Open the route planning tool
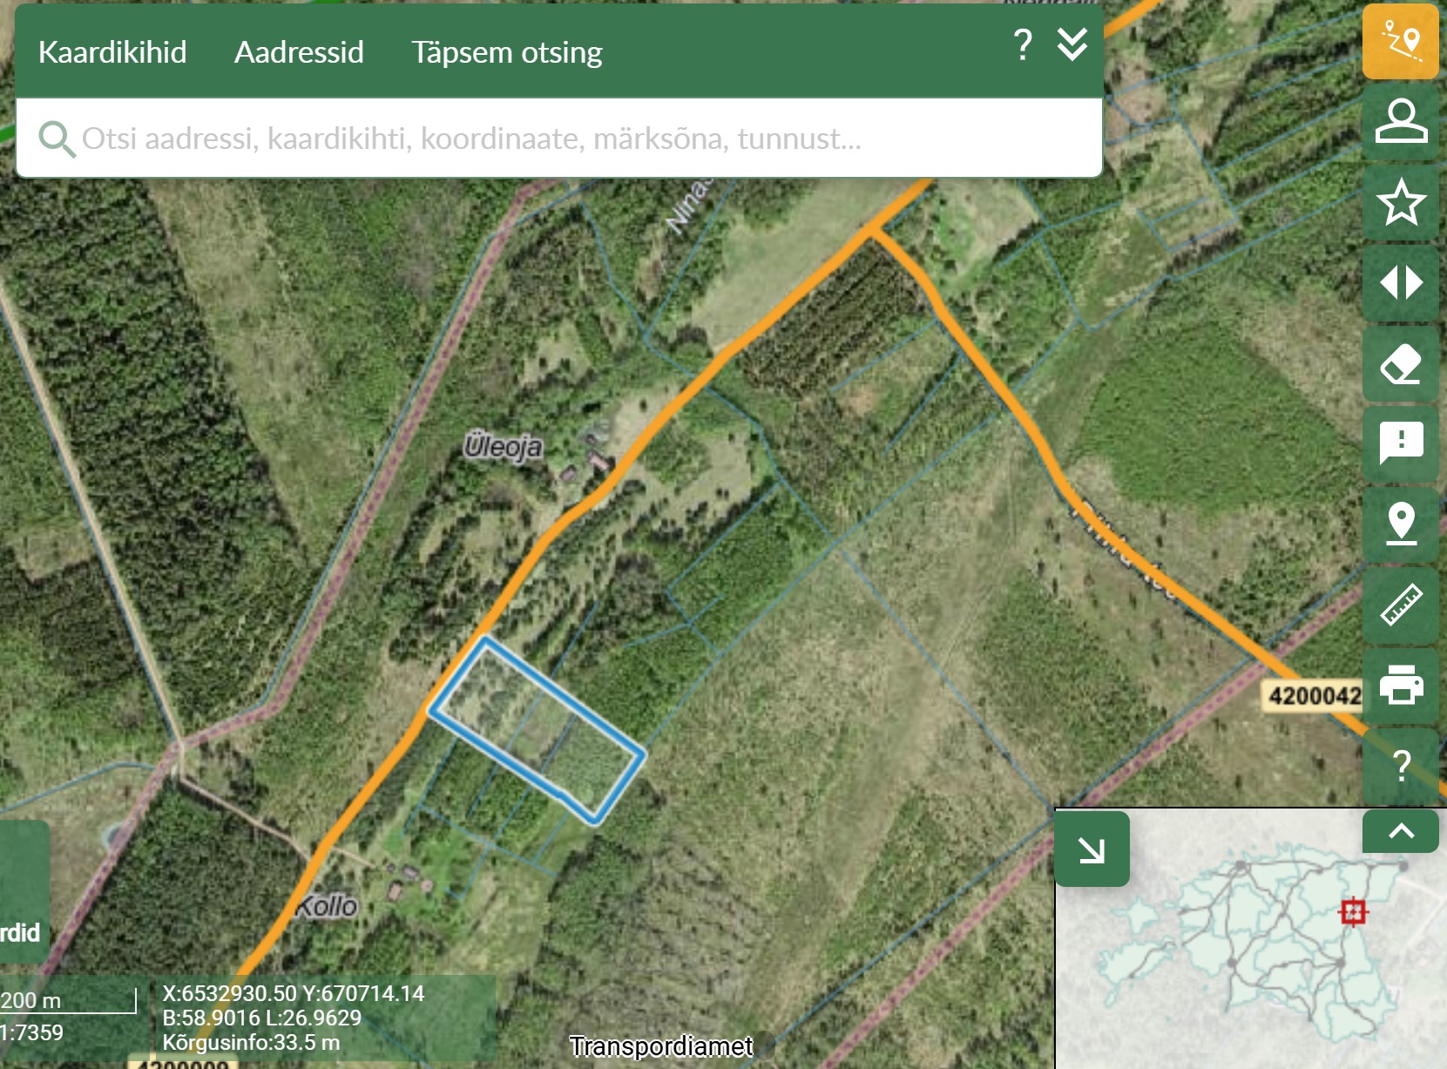Image resolution: width=1447 pixels, height=1069 pixels. click(x=1400, y=41)
